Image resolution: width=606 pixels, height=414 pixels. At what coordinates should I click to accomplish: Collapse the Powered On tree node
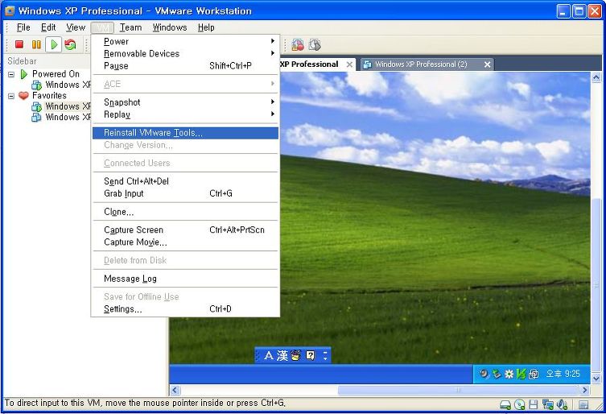click(x=11, y=74)
